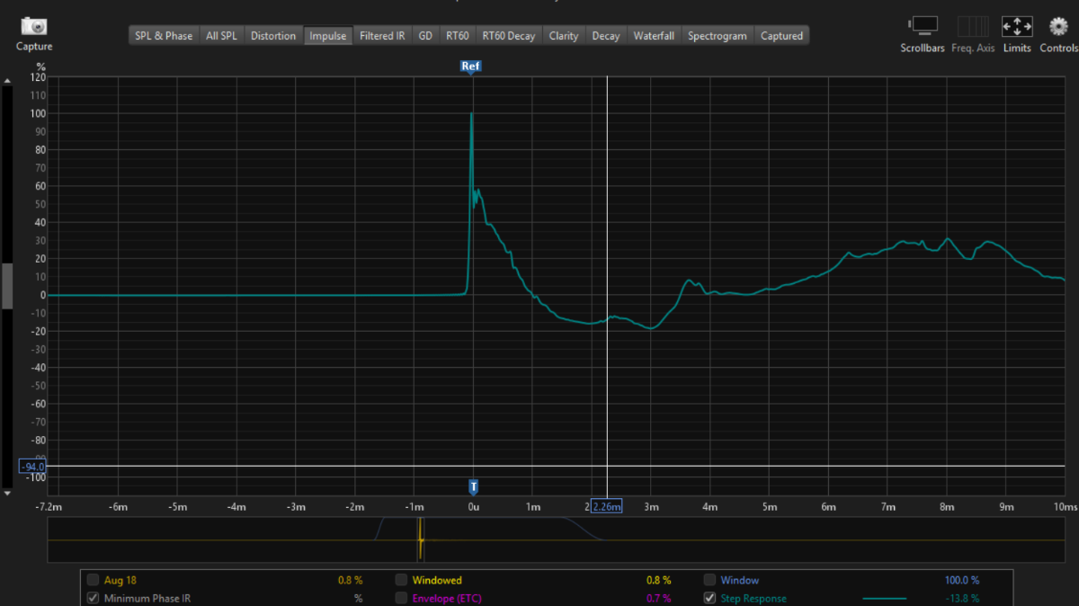Enable the Windowed trace checkbox
The image size is (1079, 606).
point(401,580)
